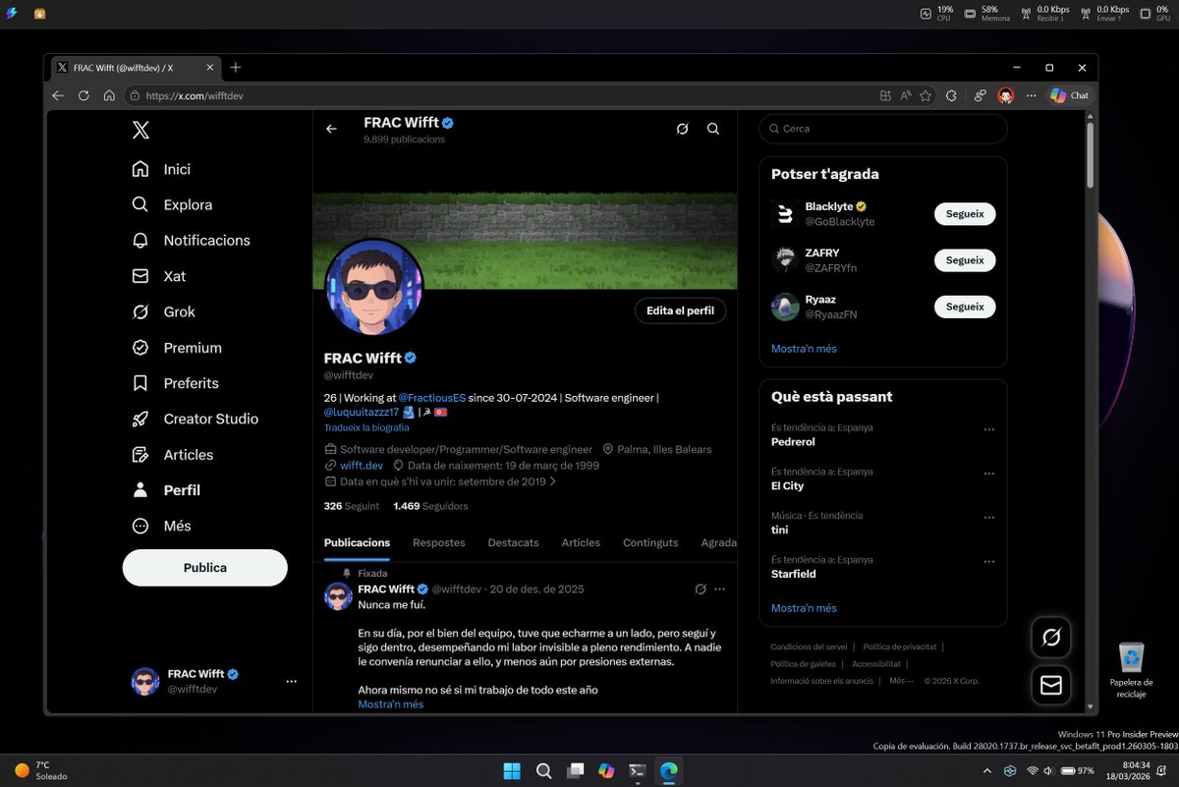This screenshot has width=1179, height=787.
Task: Click the back arrow in the profile header
Action: pos(331,129)
